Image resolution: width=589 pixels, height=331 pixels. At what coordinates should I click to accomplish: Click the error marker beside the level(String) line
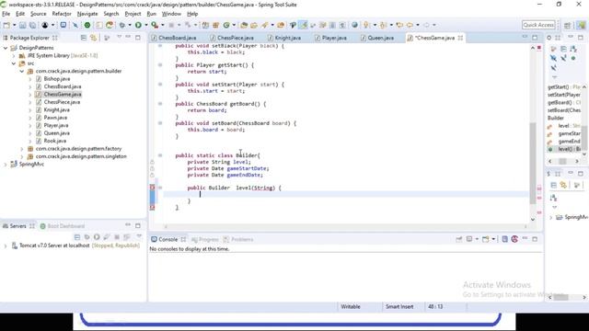coord(152,188)
